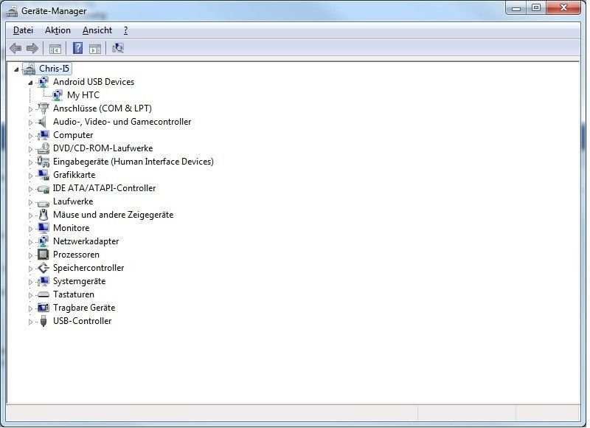Select the Computer category label
This screenshot has width=590, height=428.
[73, 135]
